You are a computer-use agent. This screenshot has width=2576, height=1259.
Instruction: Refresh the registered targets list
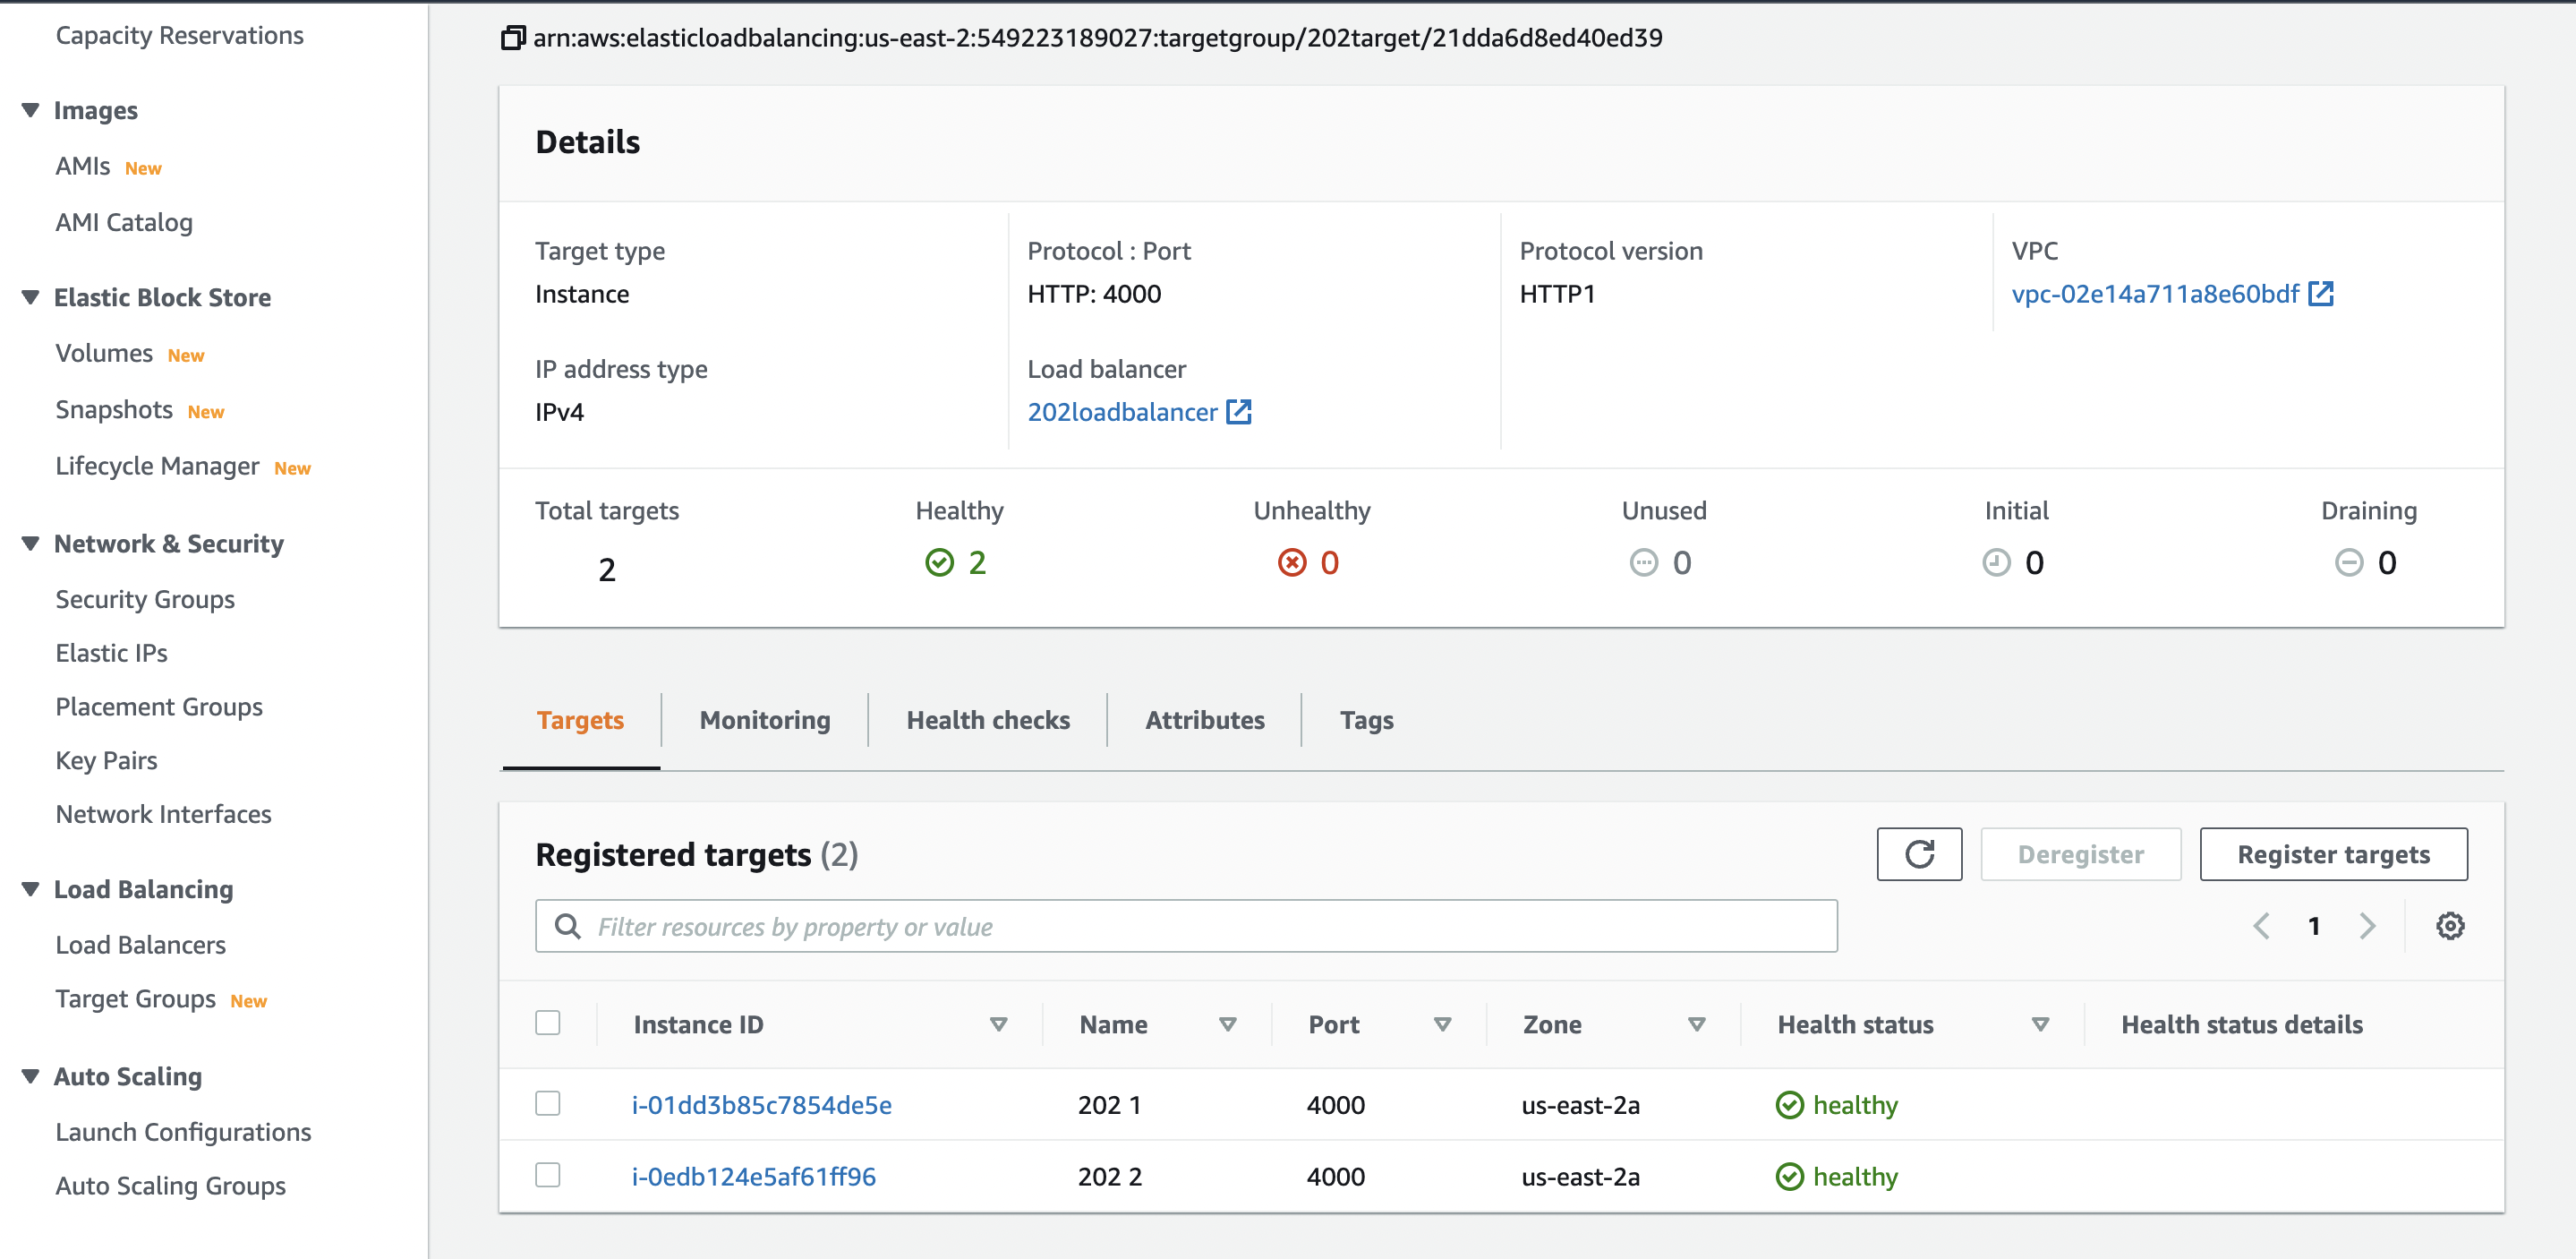click(1919, 853)
